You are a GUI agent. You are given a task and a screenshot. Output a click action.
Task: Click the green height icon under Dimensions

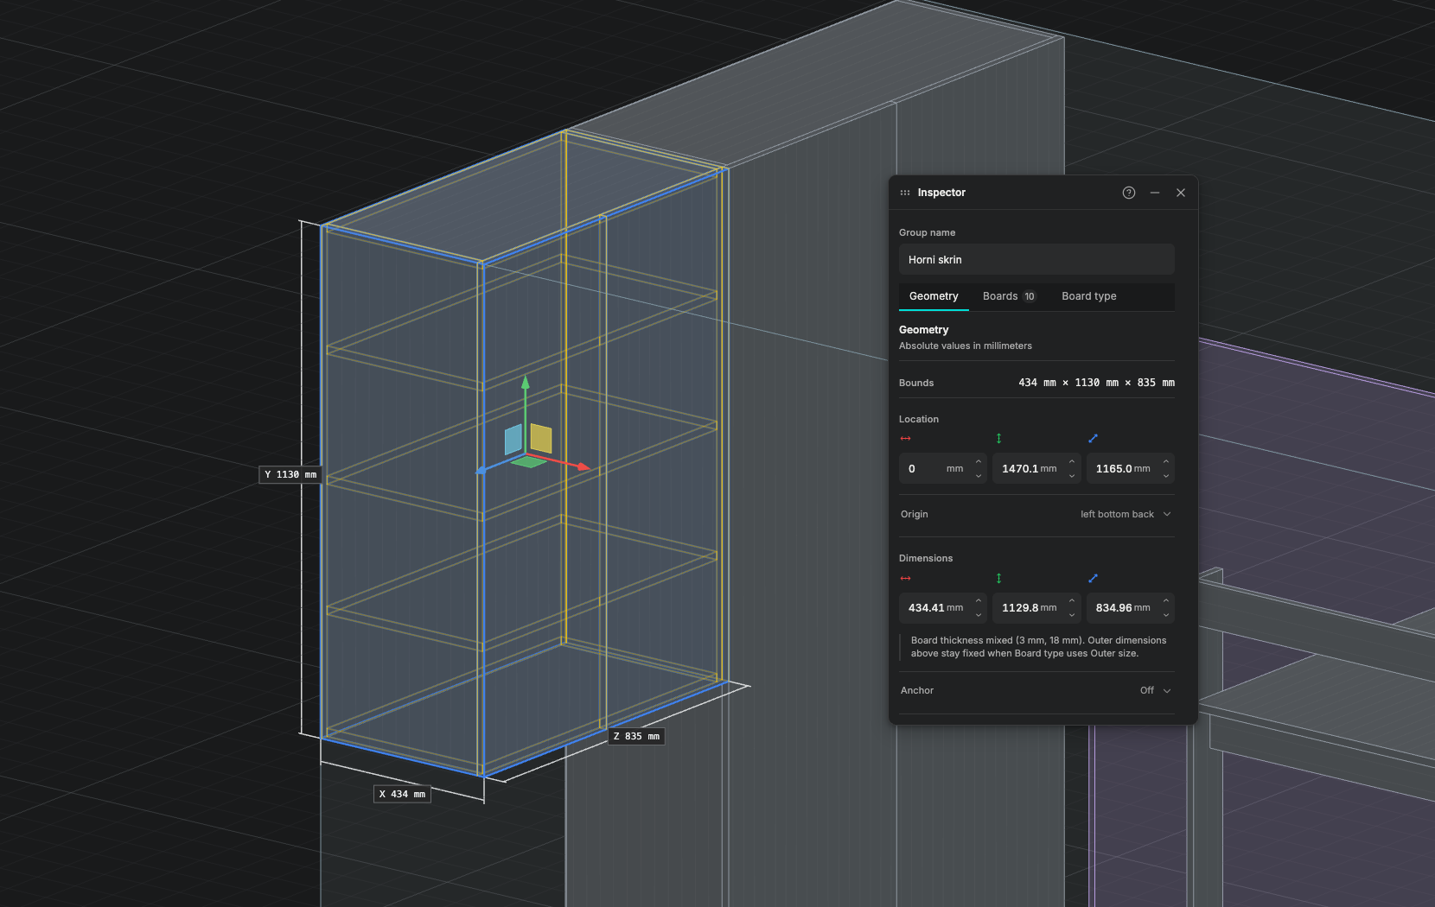coord(998,578)
